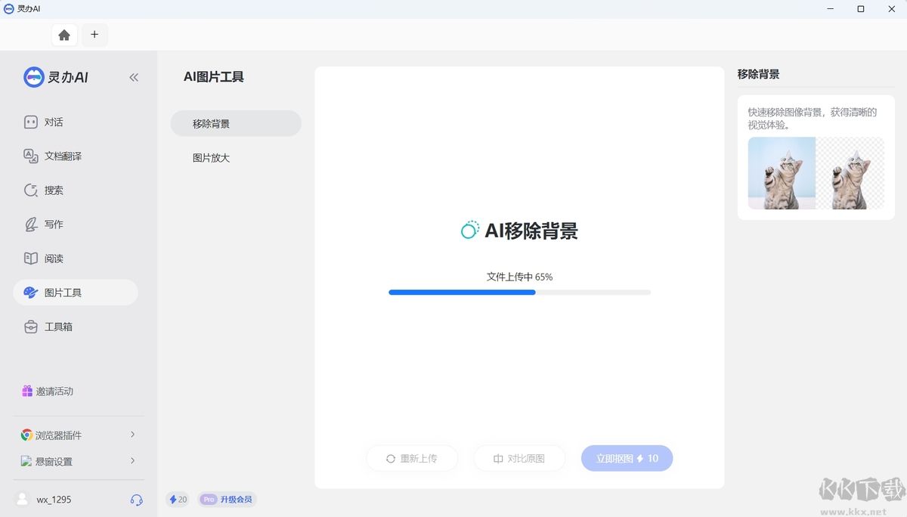Close the 灵办AI window

point(890,9)
